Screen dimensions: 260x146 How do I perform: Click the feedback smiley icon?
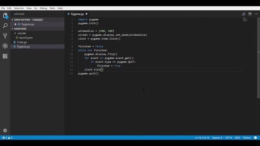pos(256,138)
